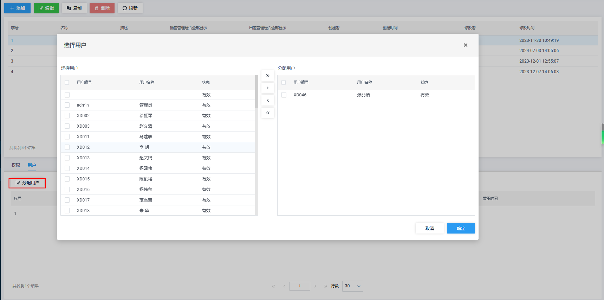Jump to last page with double-arrow
Image resolution: width=604 pixels, height=300 pixels.
(325, 286)
